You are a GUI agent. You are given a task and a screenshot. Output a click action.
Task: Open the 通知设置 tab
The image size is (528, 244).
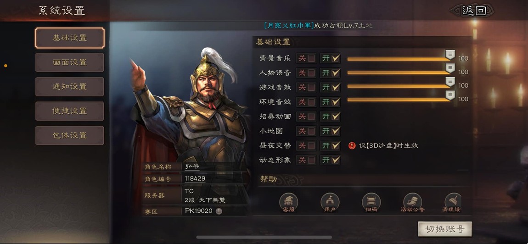tap(70, 87)
